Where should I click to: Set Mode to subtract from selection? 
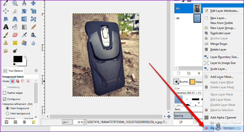click(23, 81)
